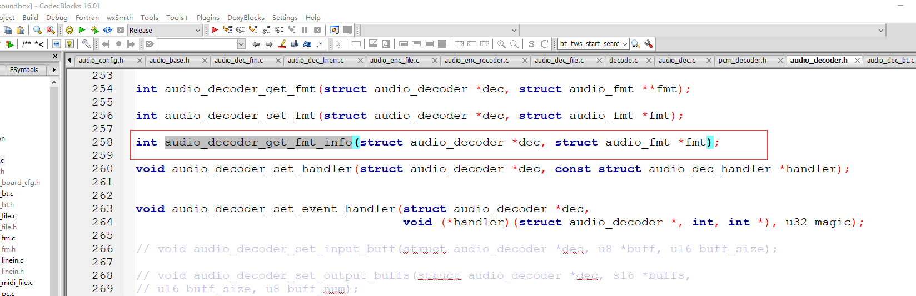Switch to audio_dec_fm.c tab
Viewport: 916px width, 296px height.
(239, 60)
